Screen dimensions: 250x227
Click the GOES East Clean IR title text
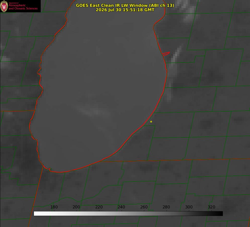(125, 5)
